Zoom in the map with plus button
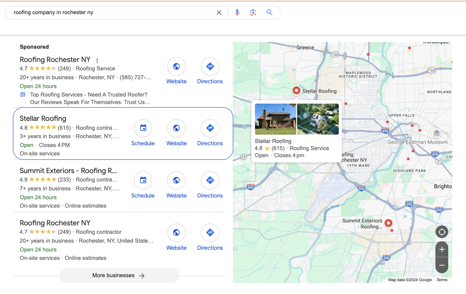The width and height of the screenshot is (466, 294). click(x=442, y=249)
